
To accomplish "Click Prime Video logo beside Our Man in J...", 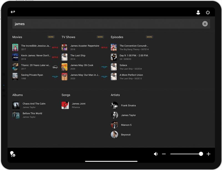I will (104, 77).
